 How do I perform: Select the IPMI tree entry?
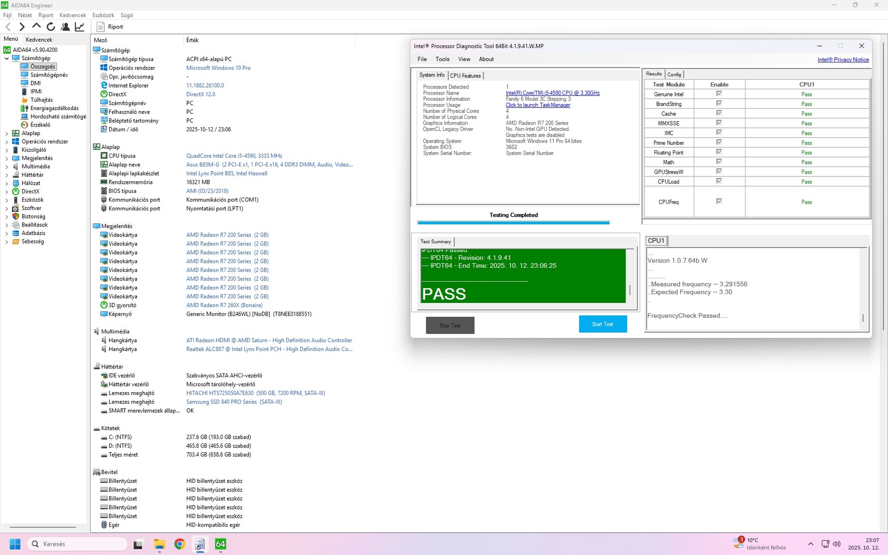coord(36,91)
